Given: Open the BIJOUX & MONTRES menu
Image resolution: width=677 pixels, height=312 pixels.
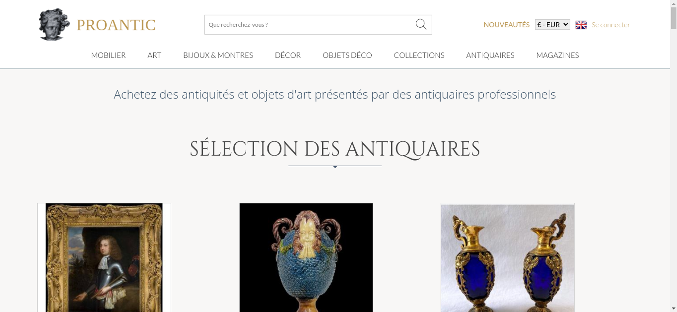Looking at the screenshot, I should pyautogui.click(x=218, y=55).
